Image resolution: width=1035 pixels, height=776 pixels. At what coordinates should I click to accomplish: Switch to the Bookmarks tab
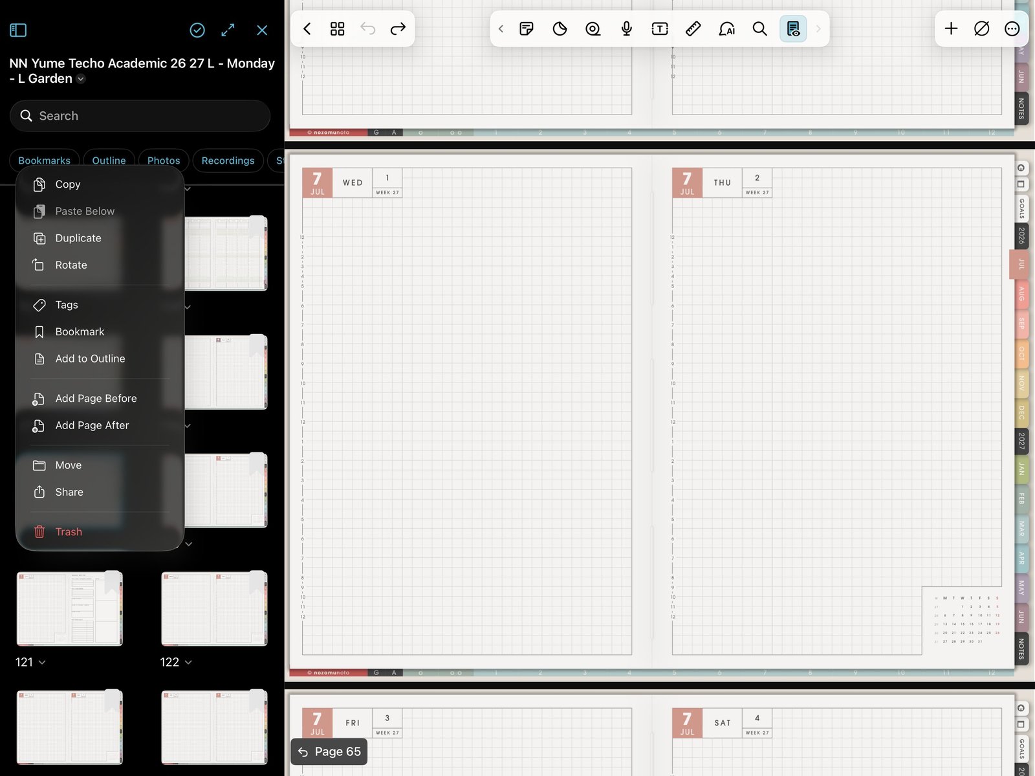(44, 161)
